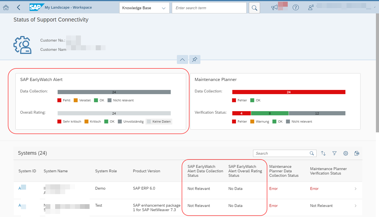The image size is (379, 217).
Task: Open details chevron for the SAP ERP 6.0 row
Action: click(355, 189)
